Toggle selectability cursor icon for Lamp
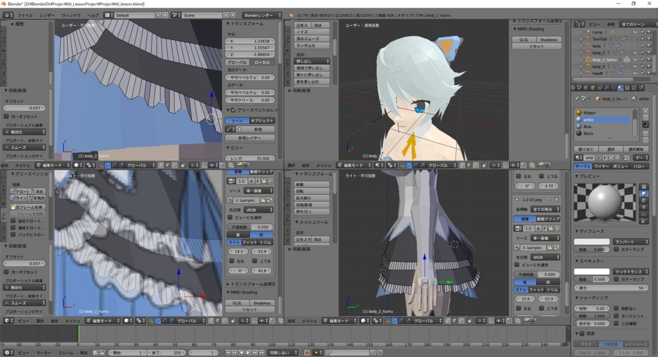Viewport: 658px width, 357px height. coord(642,32)
